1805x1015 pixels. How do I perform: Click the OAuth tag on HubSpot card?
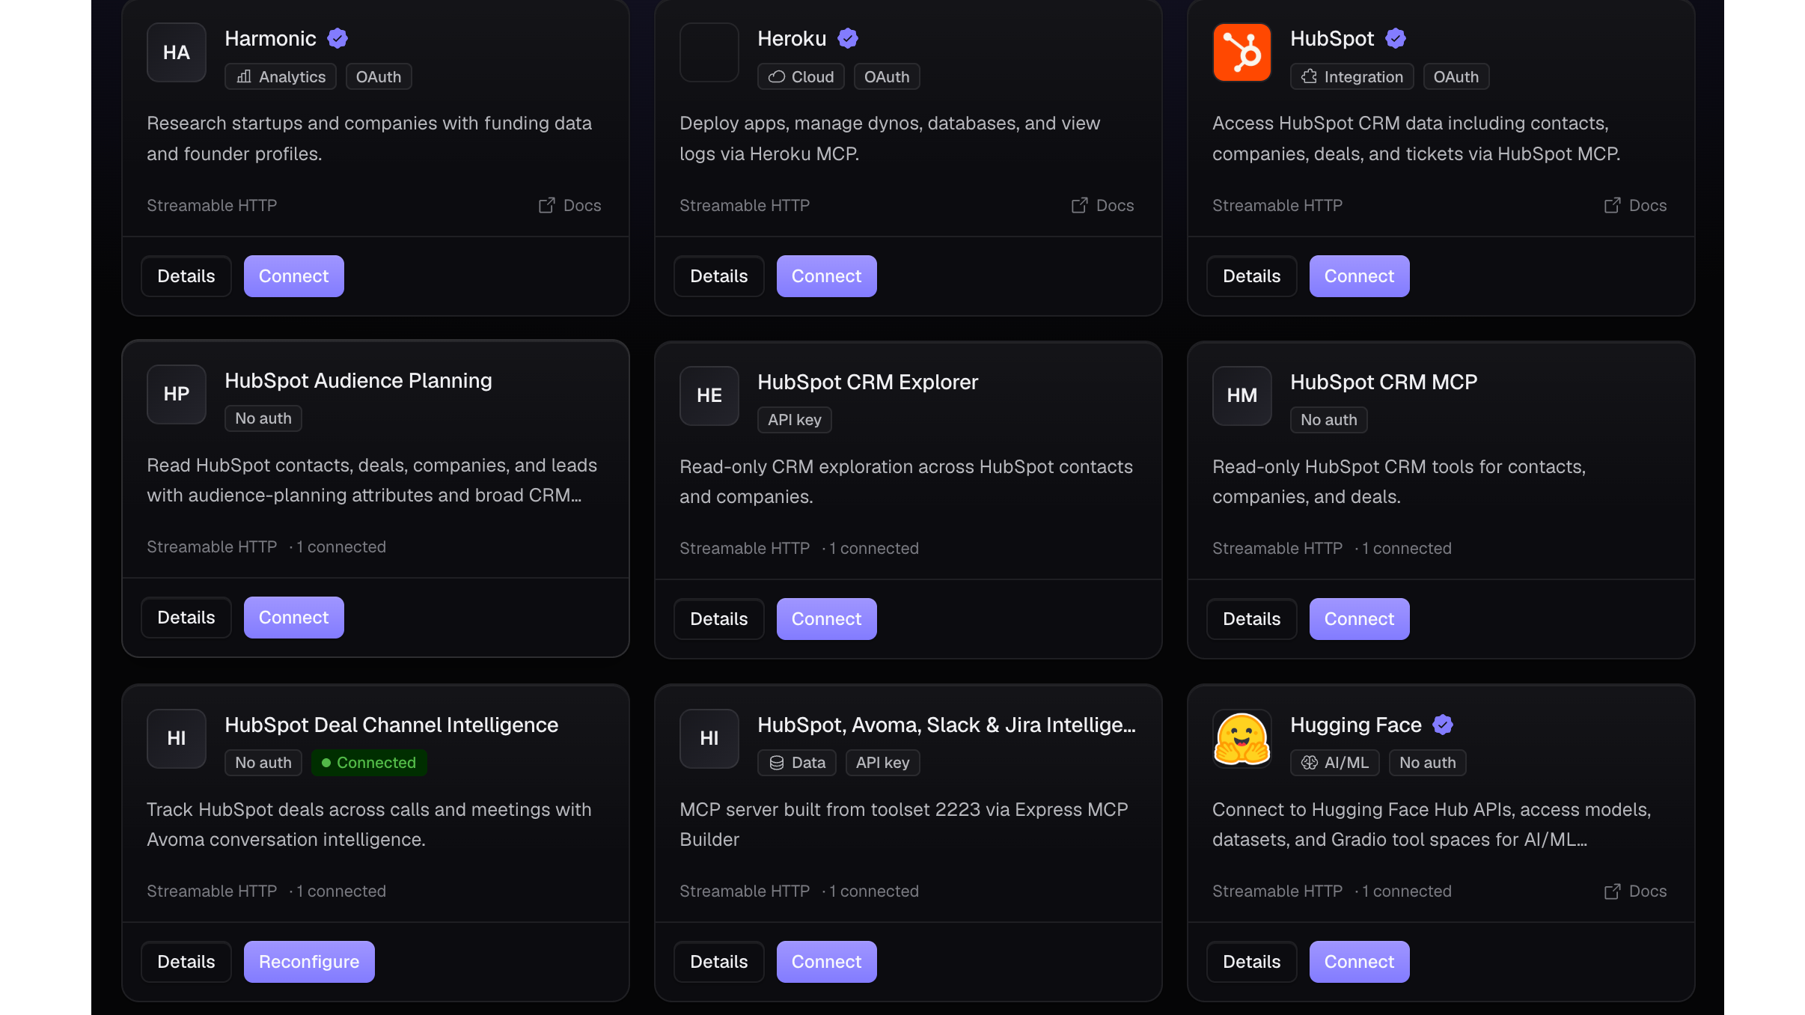(x=1456, y=76)
